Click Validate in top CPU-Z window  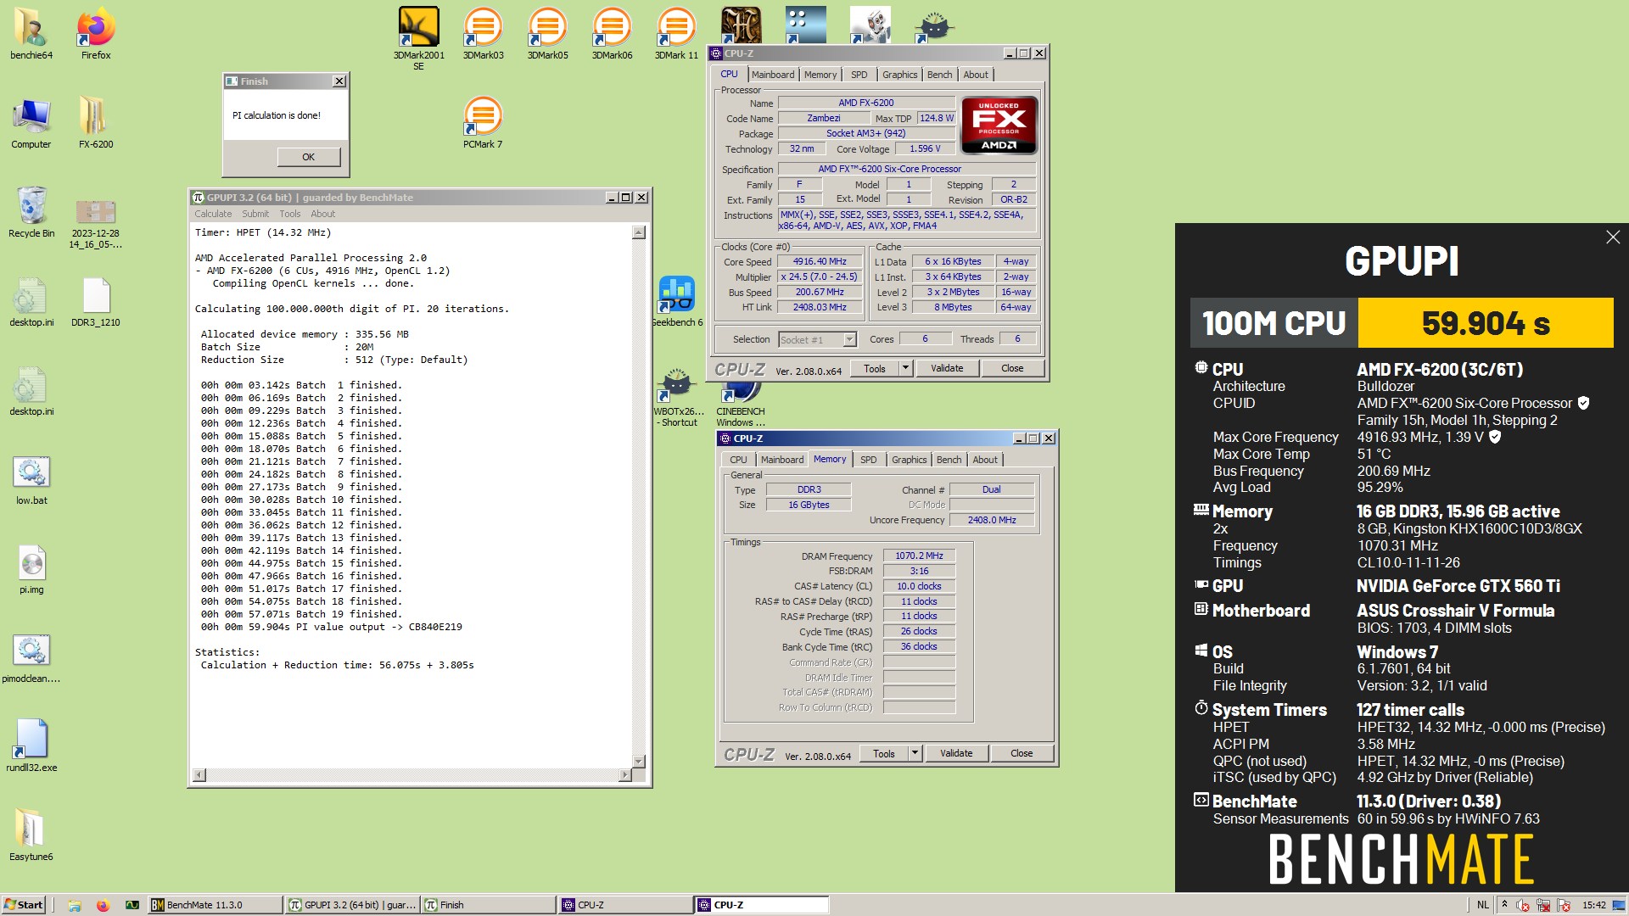(947, 368)
